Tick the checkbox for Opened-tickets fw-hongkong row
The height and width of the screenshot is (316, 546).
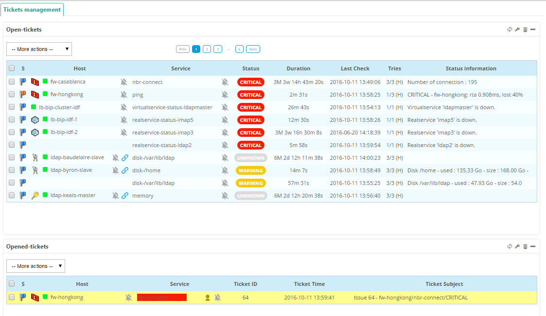coord(12,297)
